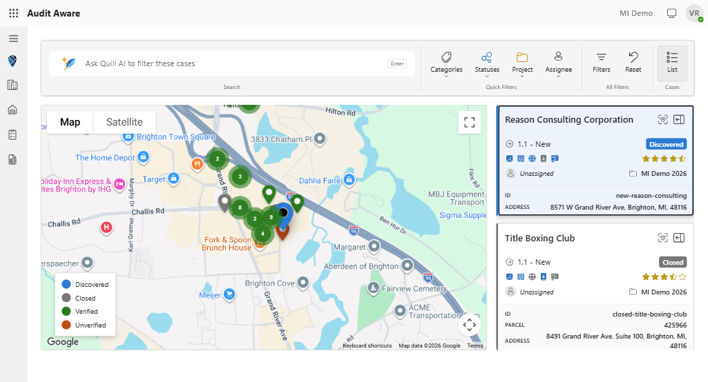The width and height of the screenshot is (708, 382).
Task: Click the street view icon on Reason Consulting card
Action: pos(662,119)
